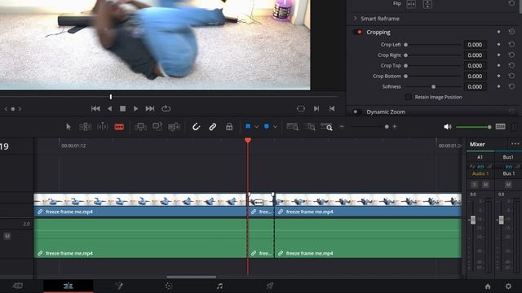
Task: Select the first 'freeze frame me.mp4' video clip
Action: coord(139,203)
